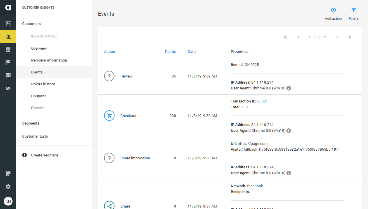368x209 pixels.
Task: Go to next page of events
Action: point(337,37)
